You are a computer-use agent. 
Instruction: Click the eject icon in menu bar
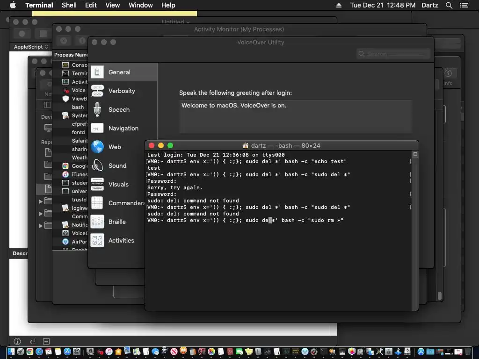(x=339, y=5)
